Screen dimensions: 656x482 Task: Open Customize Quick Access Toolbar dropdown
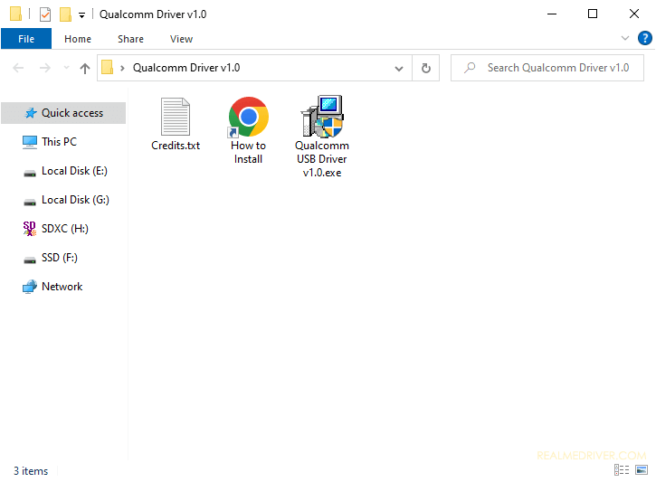tap(82, 15)
